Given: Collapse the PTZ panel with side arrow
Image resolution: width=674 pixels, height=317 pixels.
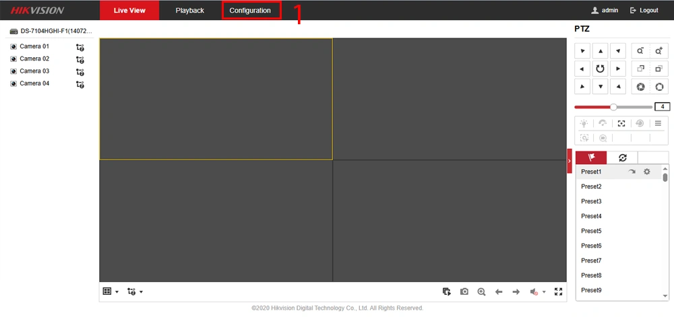Looking at the screenshot, I should (570, 160).
